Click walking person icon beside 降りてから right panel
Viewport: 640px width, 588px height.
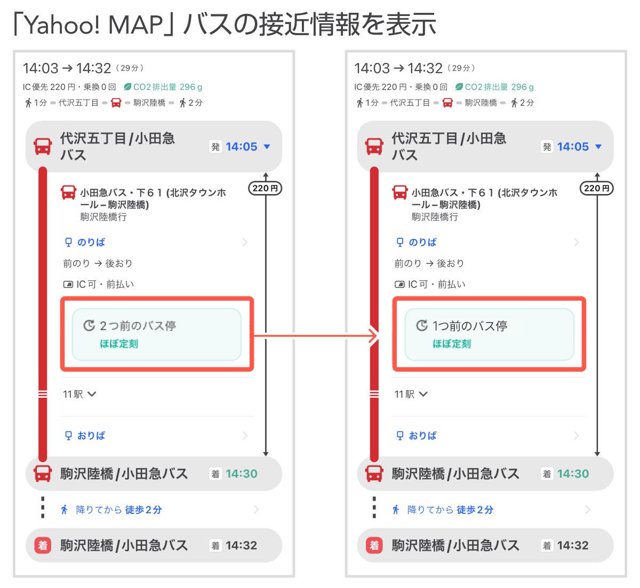point(396,510)
